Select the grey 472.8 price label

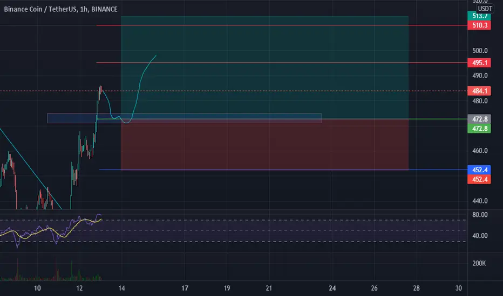(479, 119)
